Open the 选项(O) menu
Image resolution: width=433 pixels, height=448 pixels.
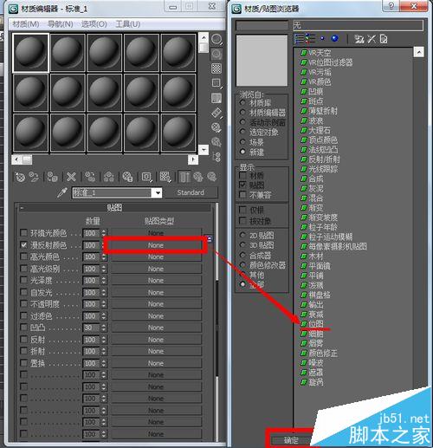point(94,23)
